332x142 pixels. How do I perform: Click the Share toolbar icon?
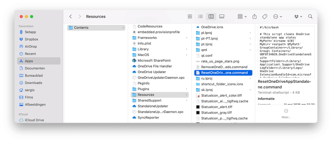pyautogui.click(x=254, y=16)
